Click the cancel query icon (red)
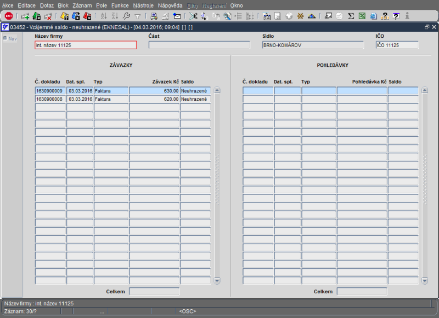This screenshot has height=318, width=439. [87, 16]
